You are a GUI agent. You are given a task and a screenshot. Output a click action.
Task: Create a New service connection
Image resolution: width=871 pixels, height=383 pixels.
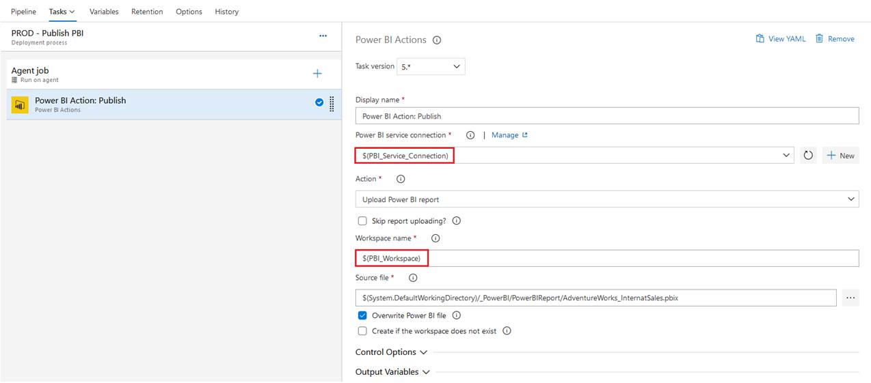point(841,156)
